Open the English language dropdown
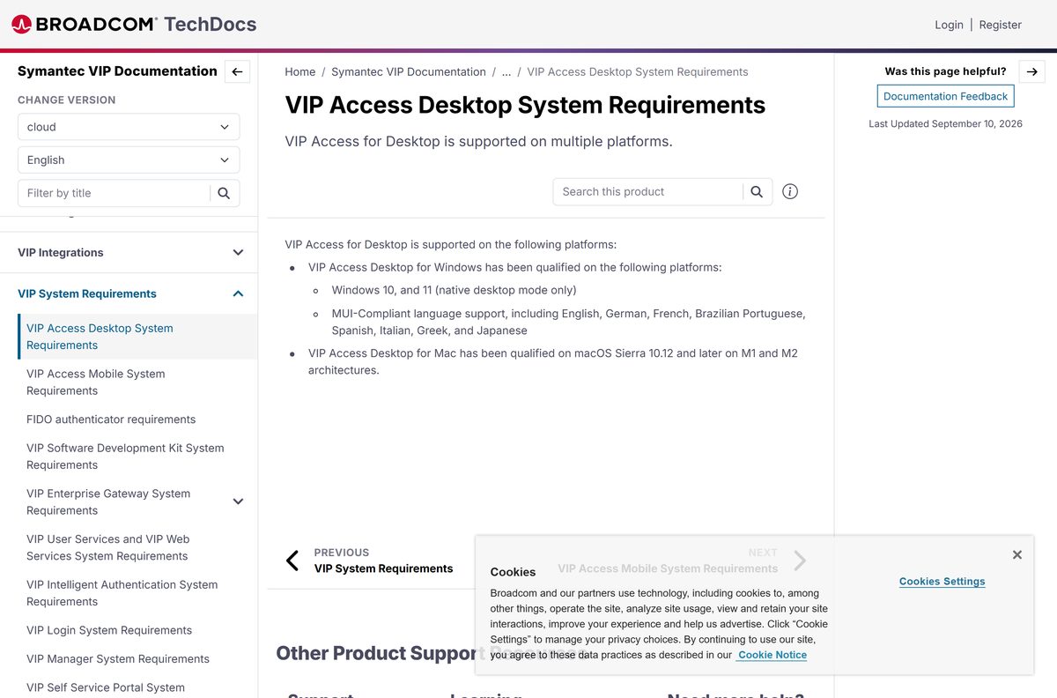Screen dimensions: 1057x698 [129, 160]
